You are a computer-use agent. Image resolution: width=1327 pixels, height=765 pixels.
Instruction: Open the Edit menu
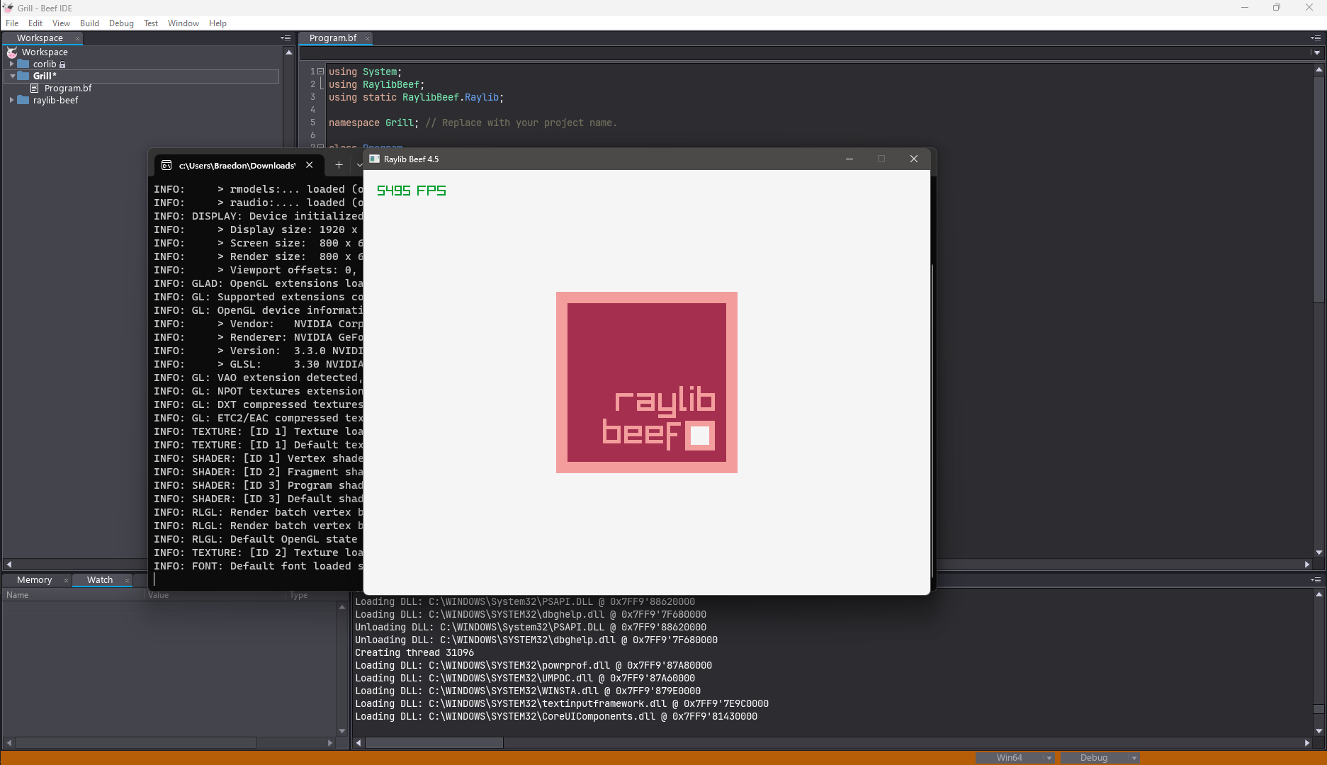point(35,23)
